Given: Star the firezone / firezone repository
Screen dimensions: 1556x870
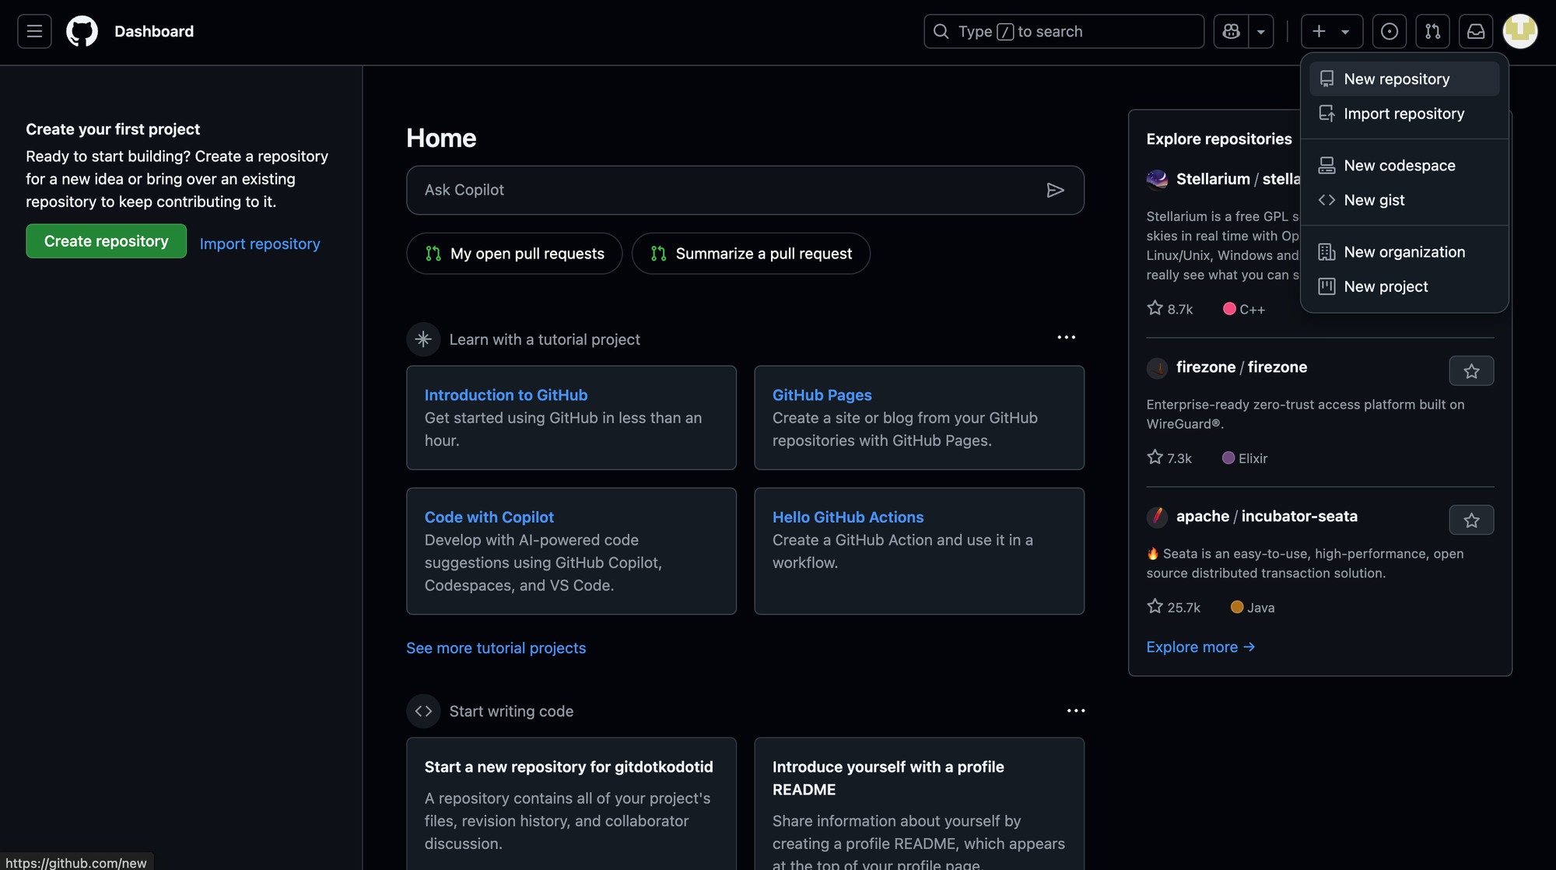Looking at the screenshot, I should pyautogui.click(x=1470, y=371).
